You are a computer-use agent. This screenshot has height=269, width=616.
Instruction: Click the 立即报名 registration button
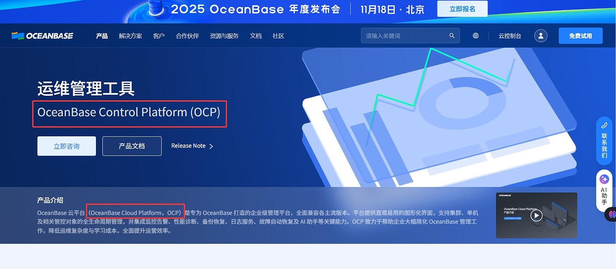coord(462,8)
